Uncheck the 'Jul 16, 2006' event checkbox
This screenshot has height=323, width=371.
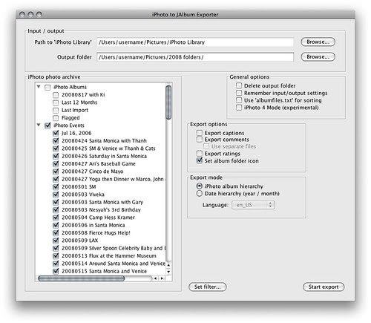click(56, 133)
